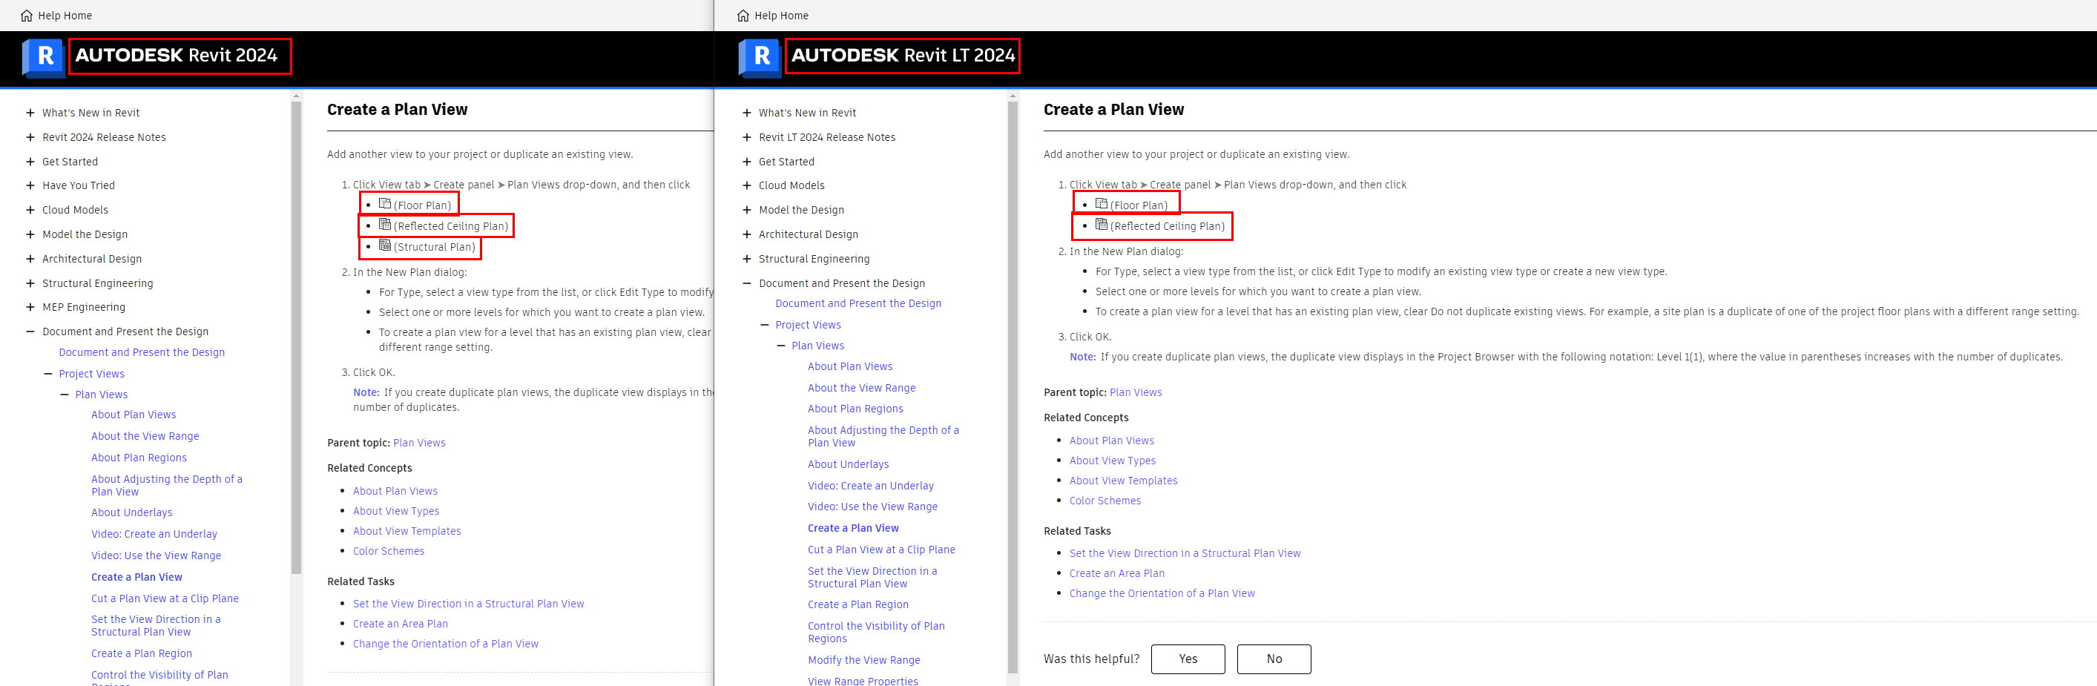Image resolution: width=2097 pixels, height=686 pixels.
Task: Collapse Project Views node in Revit 2024 sidebar
Action: [47, 374]
